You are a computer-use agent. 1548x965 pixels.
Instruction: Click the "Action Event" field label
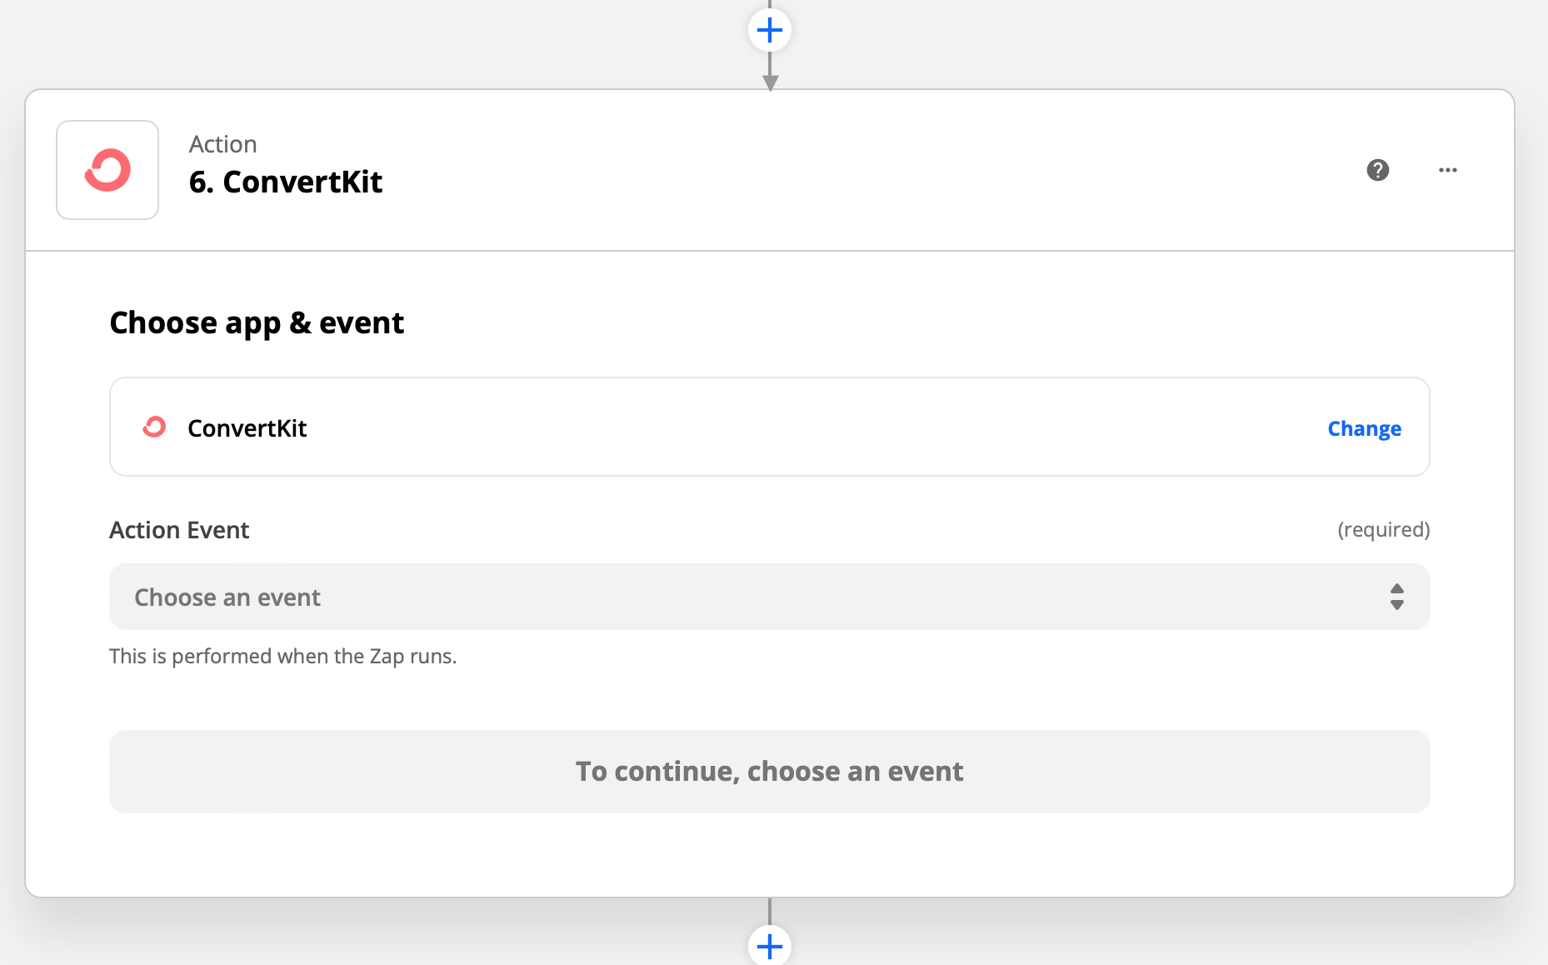pyautogui.click(x=179, y=530)
